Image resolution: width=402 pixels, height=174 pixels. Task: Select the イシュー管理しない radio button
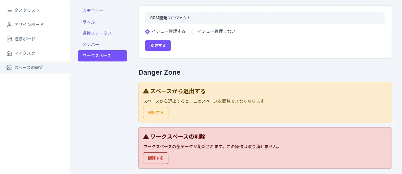pos(193,32)
